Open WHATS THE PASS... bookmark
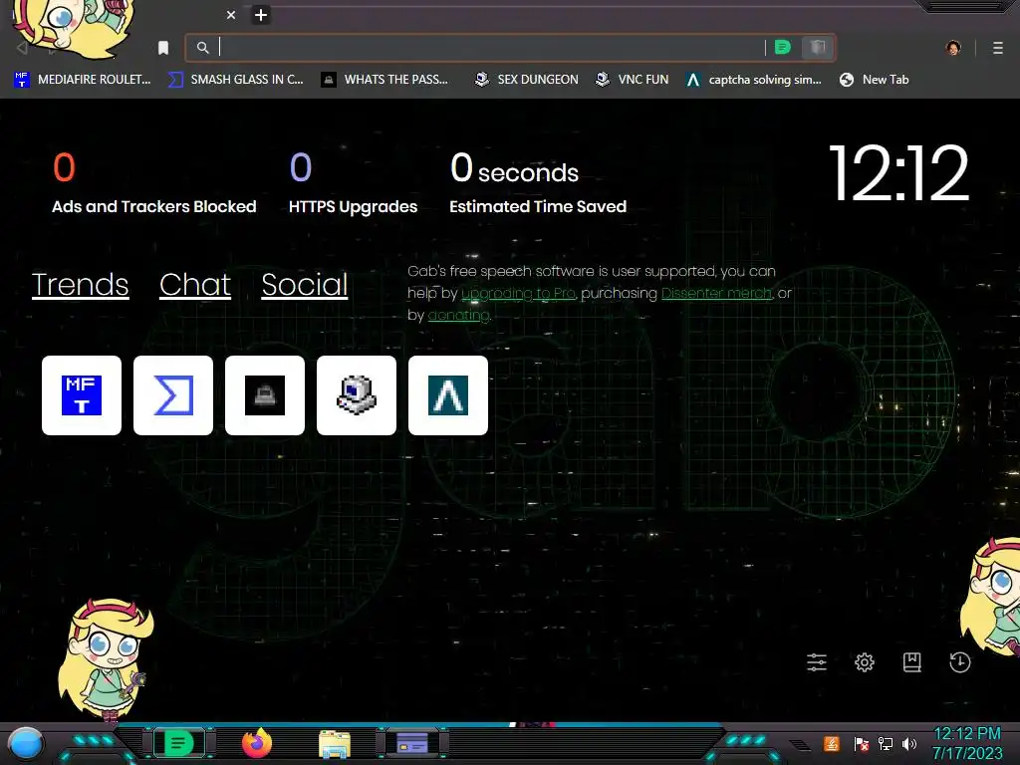1020x765 pixels. pyautogui.click(x=384, y=80)
